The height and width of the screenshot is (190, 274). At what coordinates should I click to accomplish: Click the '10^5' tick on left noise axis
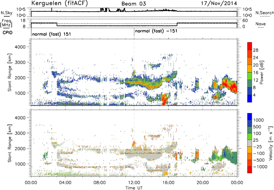(x=21, y=10)
